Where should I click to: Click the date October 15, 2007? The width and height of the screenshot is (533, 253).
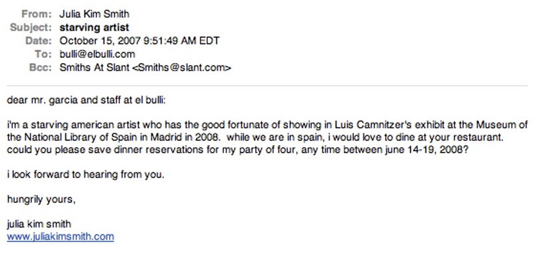click(x=100, y=41)
